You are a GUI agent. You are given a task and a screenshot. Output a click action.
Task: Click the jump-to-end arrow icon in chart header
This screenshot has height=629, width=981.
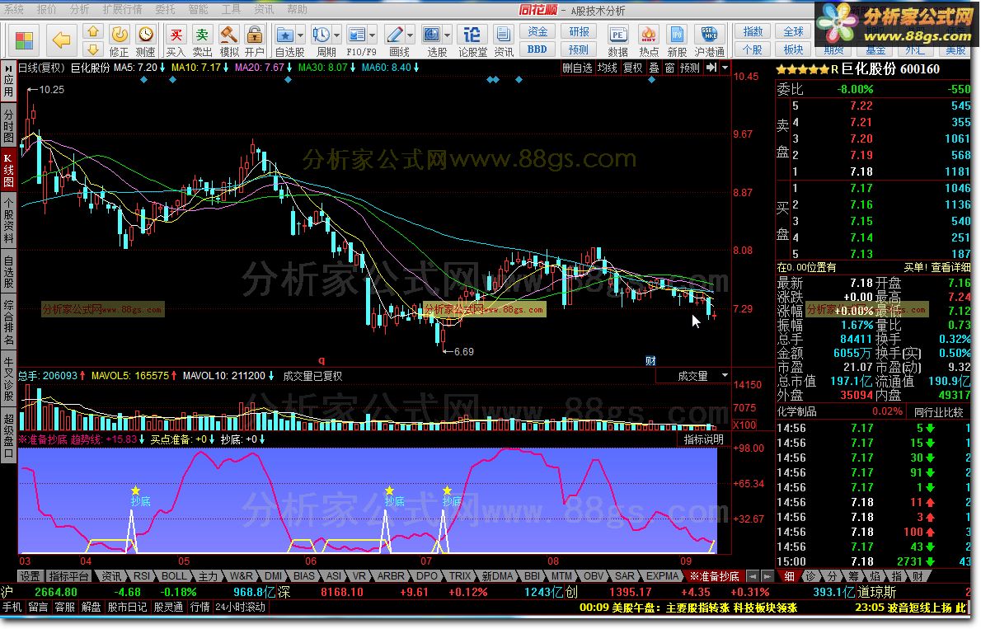pos(711,68)
